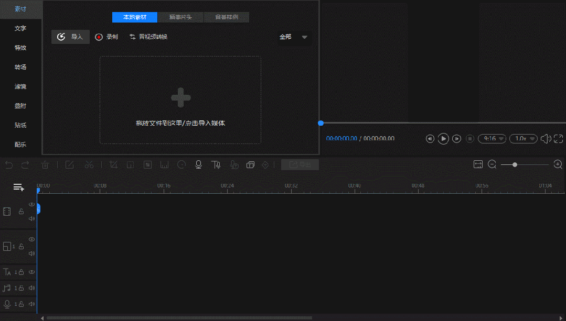The width and height of the screenshot is (566, 321).
Task: Click the 录制 record button
Action: 106,37
